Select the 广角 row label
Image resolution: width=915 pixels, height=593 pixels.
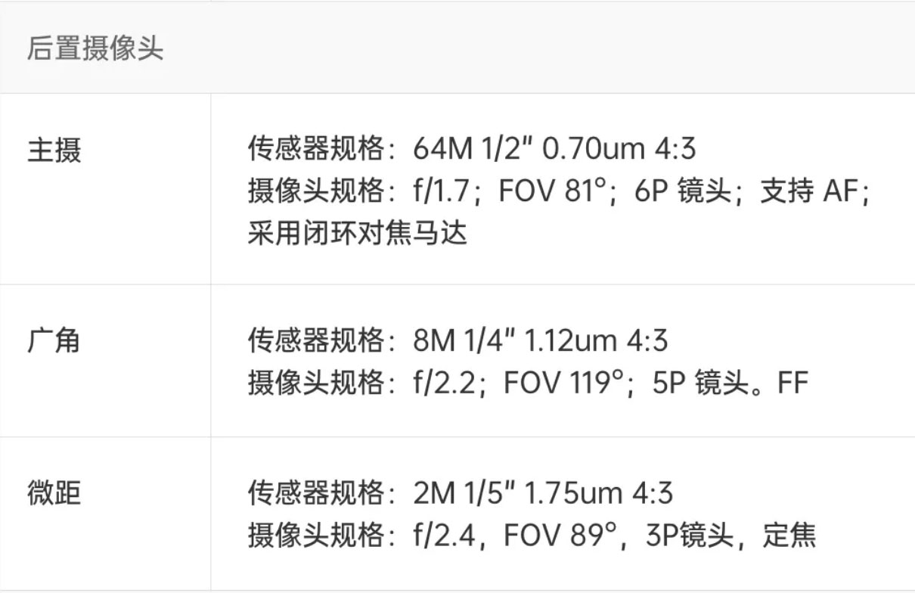tap(54, 341)
